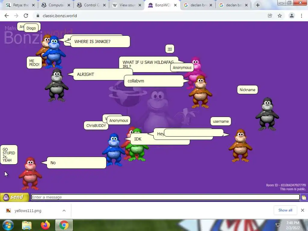This screenshot has width=308, height=231.
Task: Click the blue Bonzi named ChrisBUDDY
Action: (113, 150)
